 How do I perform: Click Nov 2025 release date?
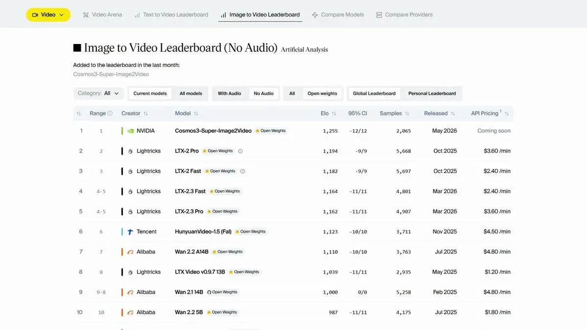(x=445, y=232)
